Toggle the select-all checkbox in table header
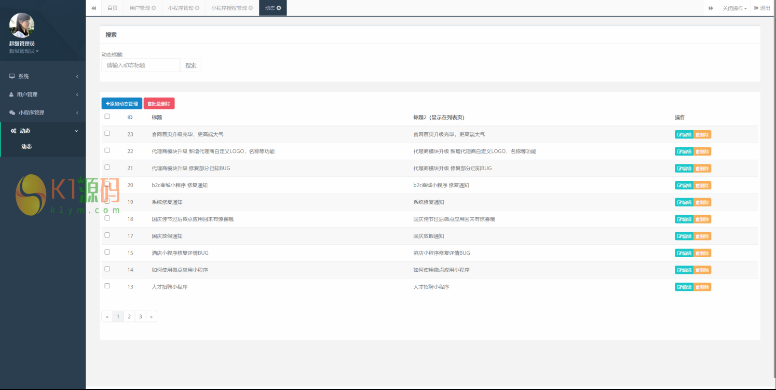This screenshot has width=776, height=390. (x=107, y=117)
